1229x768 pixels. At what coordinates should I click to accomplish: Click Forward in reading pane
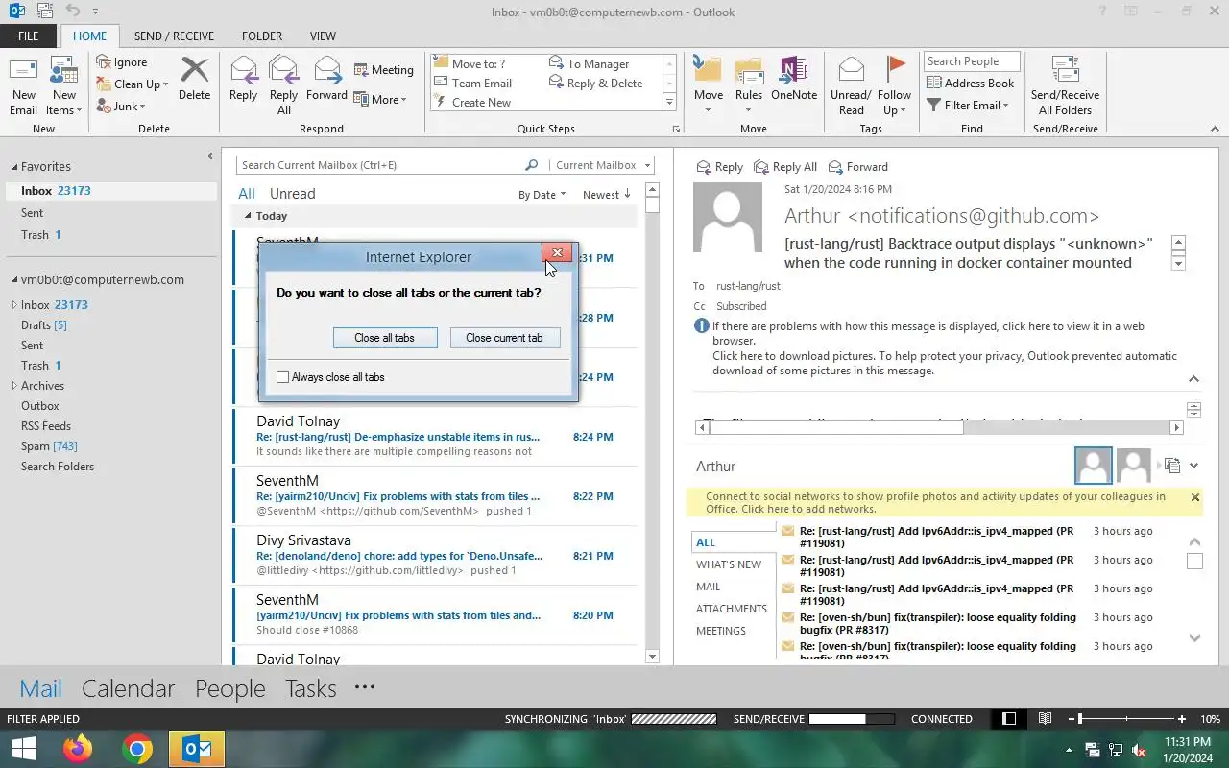[857, 167]
